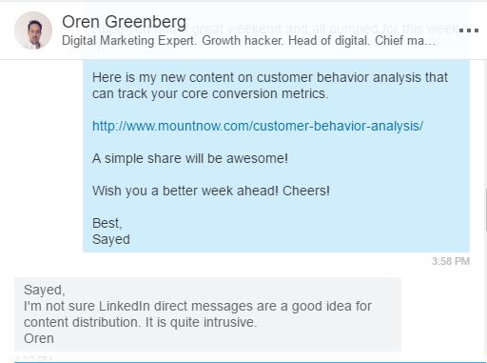Image resolution: width=487 pixels, height=363 pixels.
Task: Click the 3:58 PM message timestamp
Action: tap(451, 261)
